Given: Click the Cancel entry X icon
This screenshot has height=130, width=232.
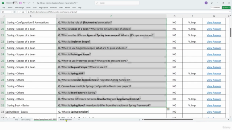Looking at the screenshot, I should pyautogui.click(x=17, y=12).
